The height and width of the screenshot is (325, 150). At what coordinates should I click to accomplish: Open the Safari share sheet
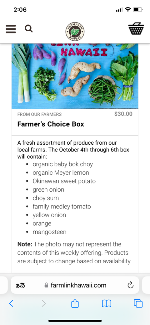[x=75, y=303]
